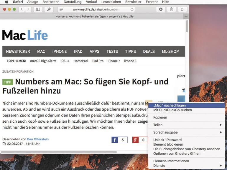Click the Facebook share count 5

coord(123,140)
